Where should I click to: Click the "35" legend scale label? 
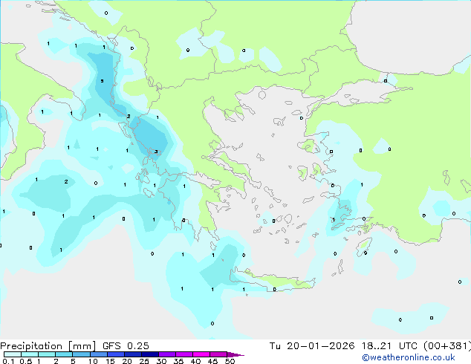point(178,361)
